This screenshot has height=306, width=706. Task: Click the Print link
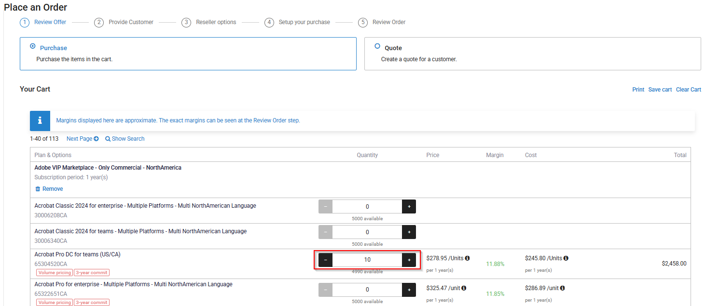coord(638,90)
